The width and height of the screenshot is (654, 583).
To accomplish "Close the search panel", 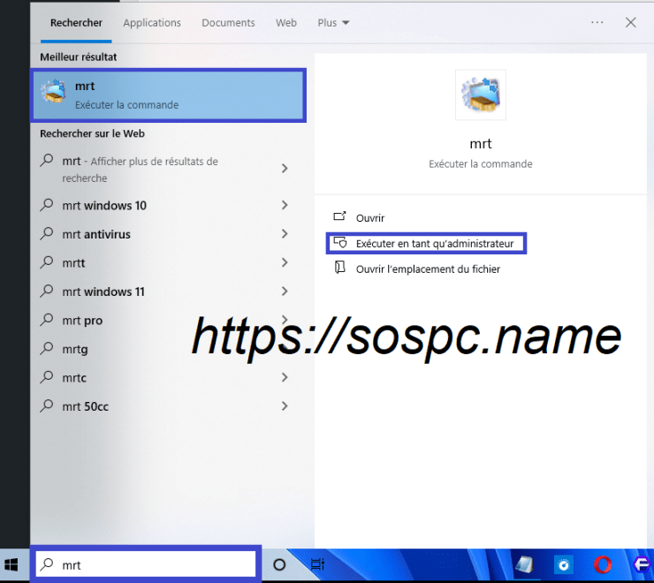I will pos(631,22).
